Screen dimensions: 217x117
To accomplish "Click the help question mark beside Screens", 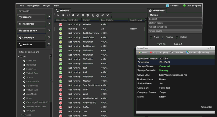I will tap(49, 17).
